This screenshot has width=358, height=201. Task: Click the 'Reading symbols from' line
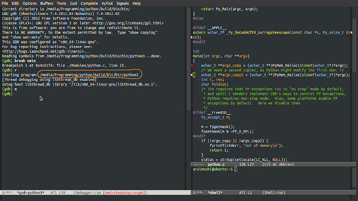pos(82,56)
